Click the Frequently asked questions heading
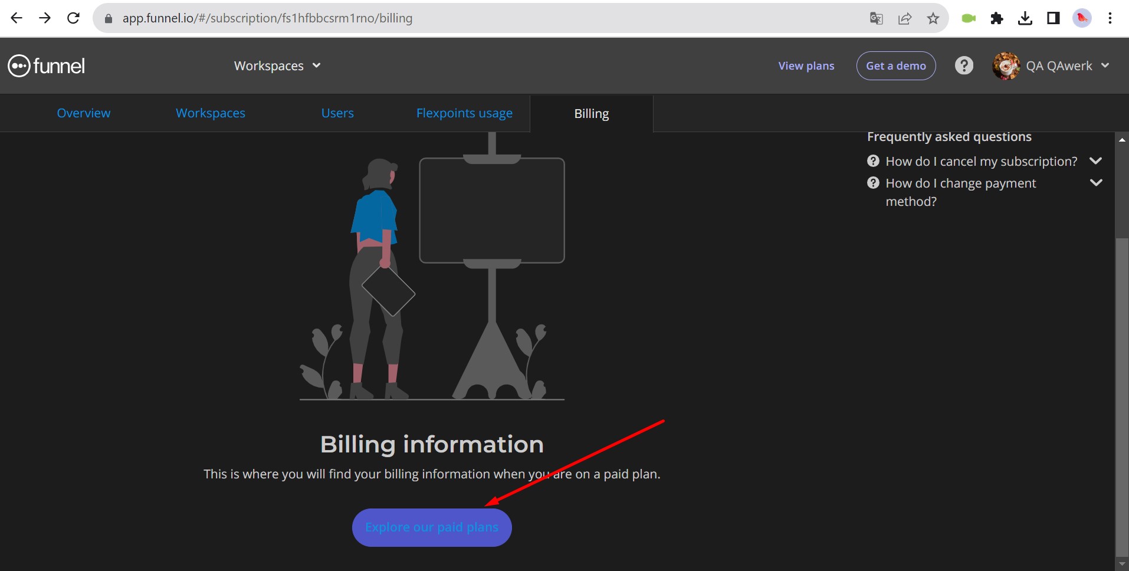 [949, 137]
